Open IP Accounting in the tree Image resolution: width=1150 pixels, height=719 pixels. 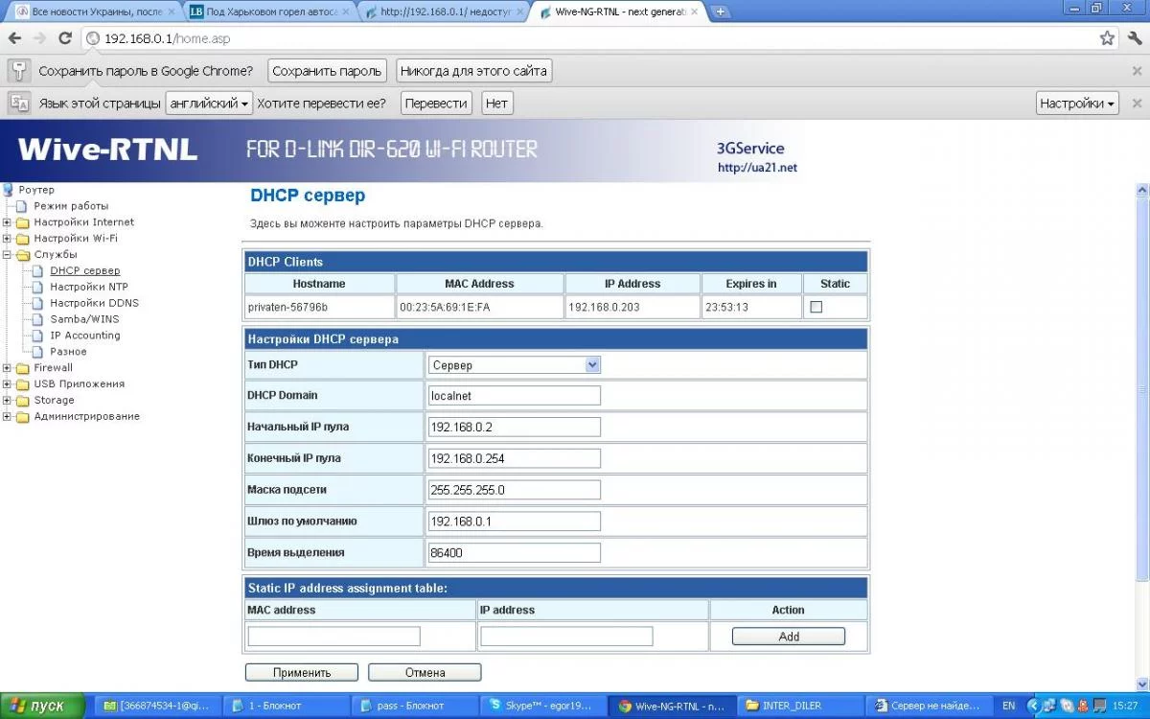pyautogui.click(x=85, y=336)
